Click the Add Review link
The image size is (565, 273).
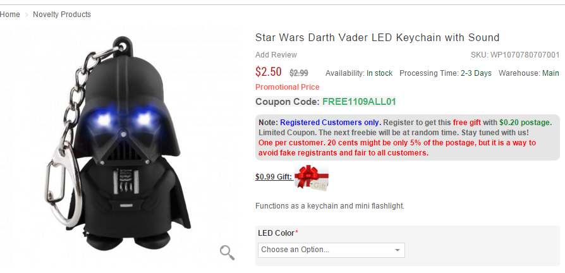[x=276, y=55]
